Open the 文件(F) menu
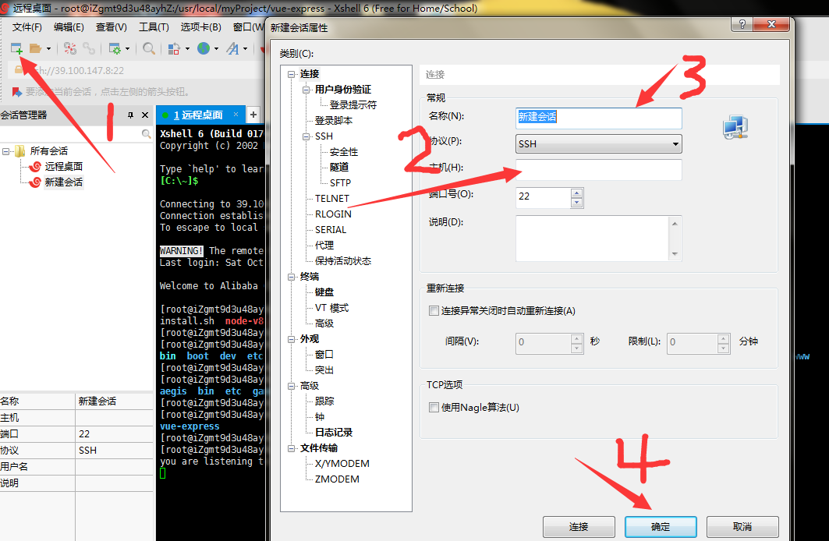This screenshot has width=829, height=541. [x=27, y=27]
